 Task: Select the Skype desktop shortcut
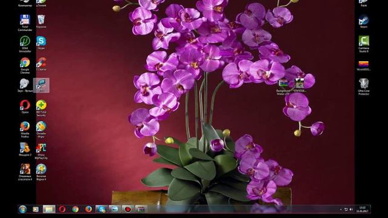[41, 43]
